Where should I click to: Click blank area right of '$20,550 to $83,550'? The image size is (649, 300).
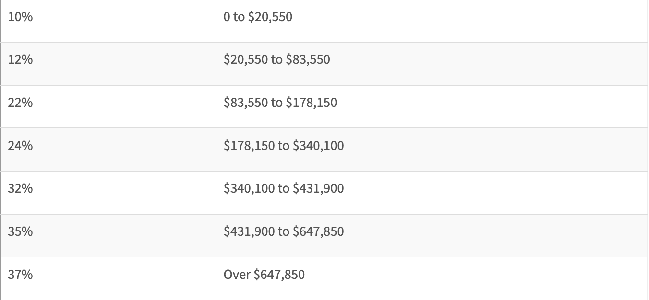click(490, 64)
